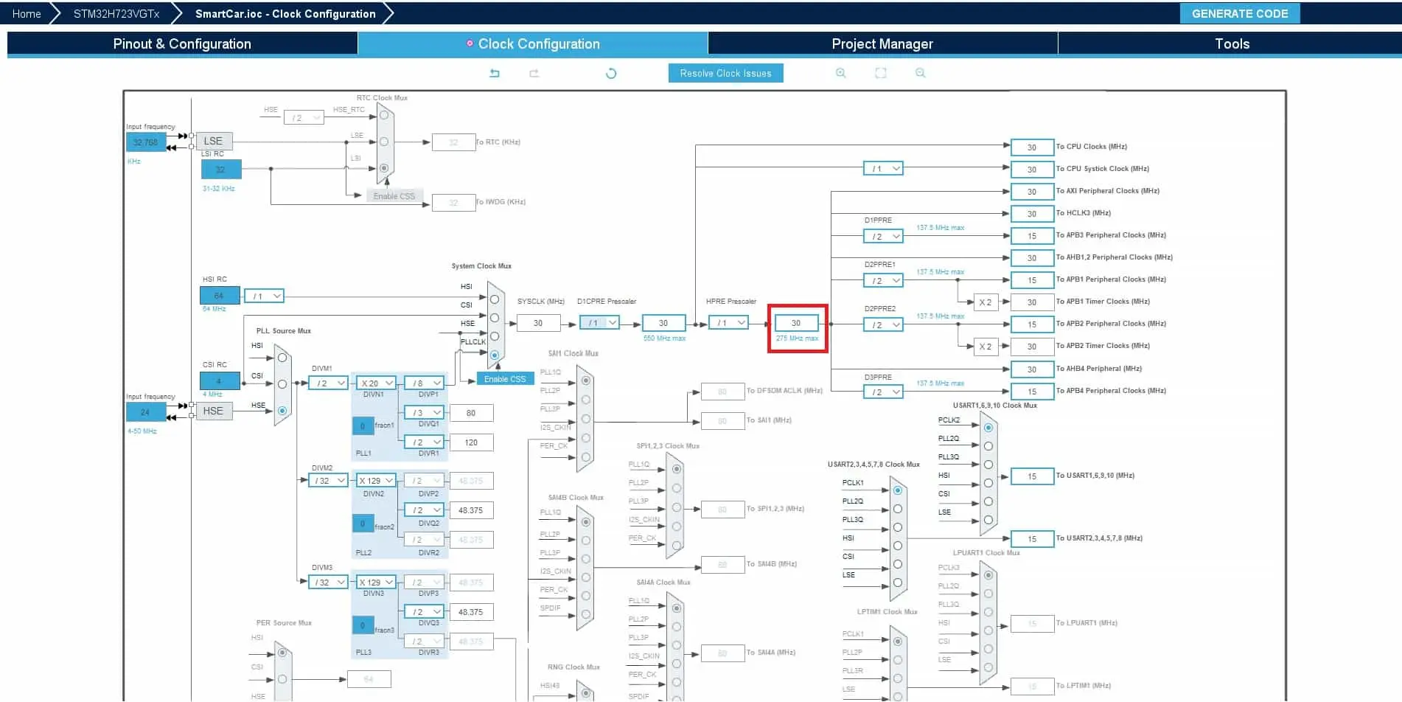Click the DIVR1 output value 120
Viewport: 1402px width, 702px height.
click(471, 442)
